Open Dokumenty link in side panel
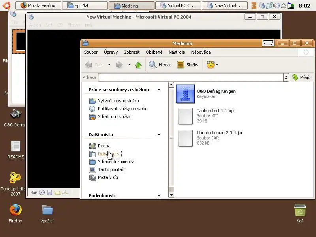316x237 pixels. tap(109, 154)
